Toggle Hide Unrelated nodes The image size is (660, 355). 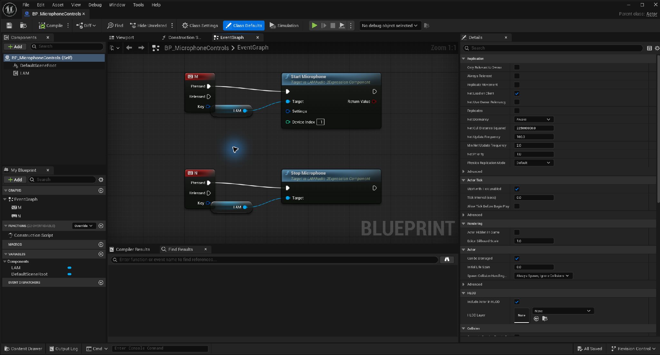coord(148,25)
